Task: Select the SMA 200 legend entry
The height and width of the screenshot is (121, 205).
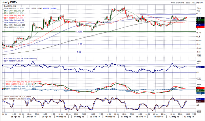Action: coord(15,25)
